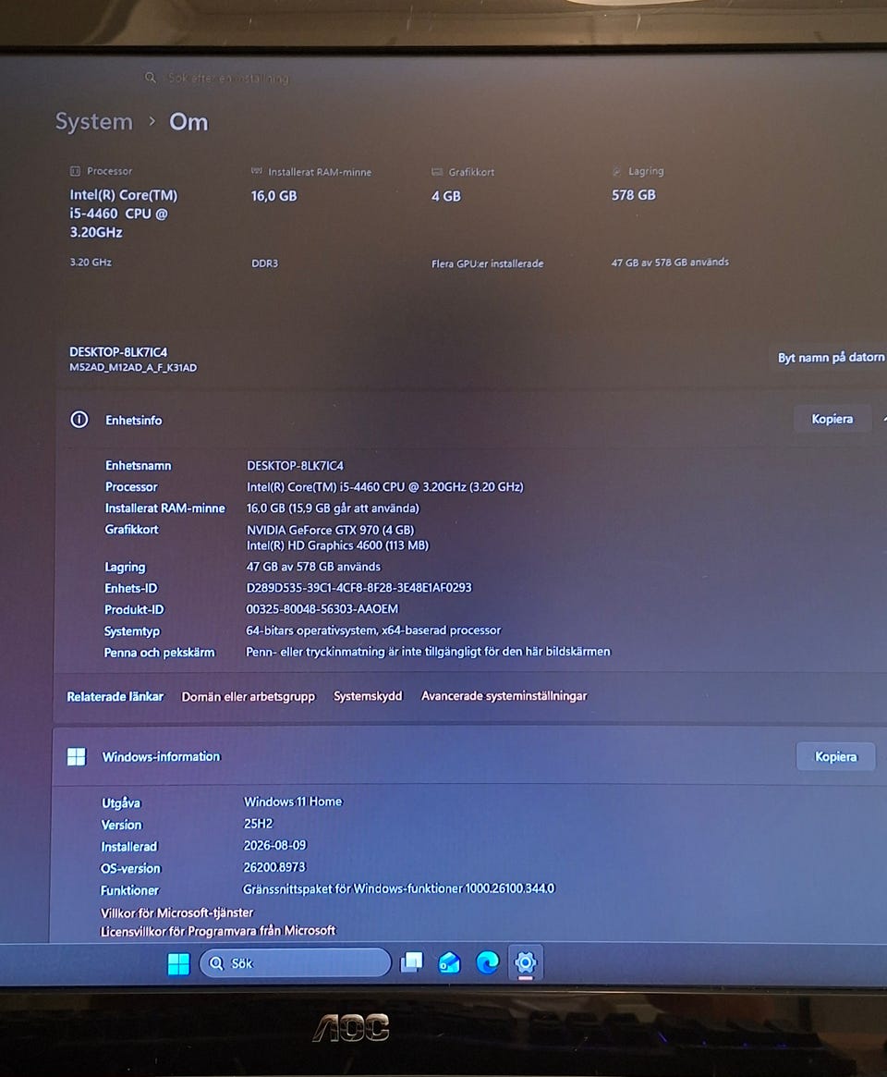Copy device info with Enhetsinfo Kopiera

[x=832, y=419]
